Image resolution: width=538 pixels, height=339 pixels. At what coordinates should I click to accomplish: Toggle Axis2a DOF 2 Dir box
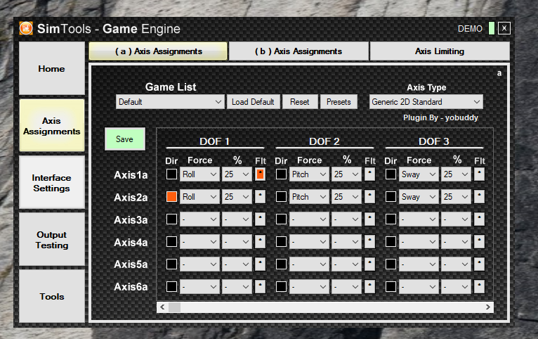[x=281, y=196]
